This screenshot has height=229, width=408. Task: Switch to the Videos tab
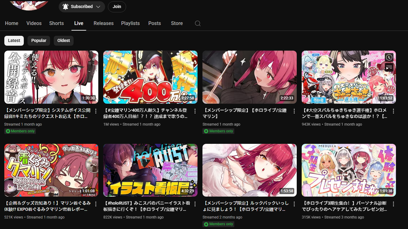[34, 23]
